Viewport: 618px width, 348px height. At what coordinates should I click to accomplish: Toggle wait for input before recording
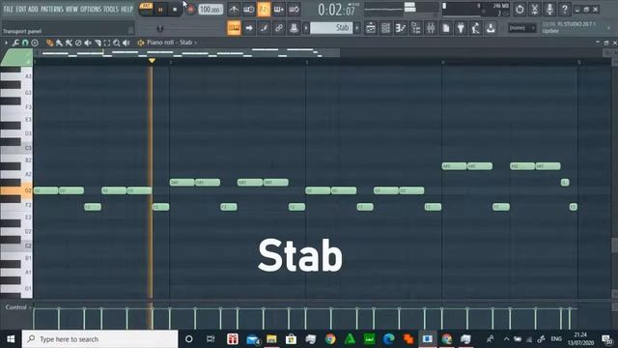[249, 10]
